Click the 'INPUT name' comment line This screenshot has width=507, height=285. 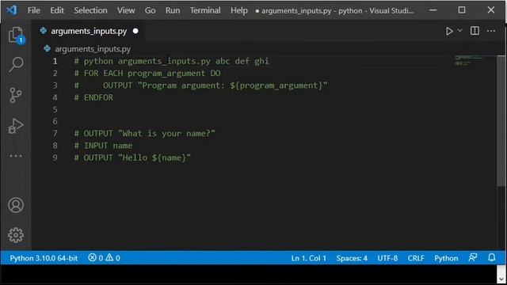[103, 146]
